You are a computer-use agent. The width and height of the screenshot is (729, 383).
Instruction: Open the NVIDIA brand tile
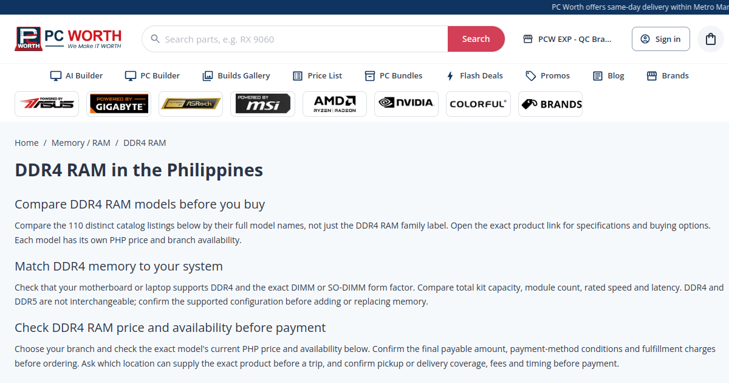point(406,104)
